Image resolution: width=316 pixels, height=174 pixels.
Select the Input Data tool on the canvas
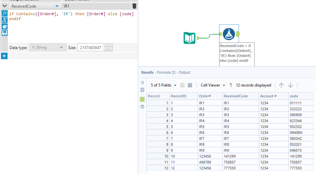(190, 38)
